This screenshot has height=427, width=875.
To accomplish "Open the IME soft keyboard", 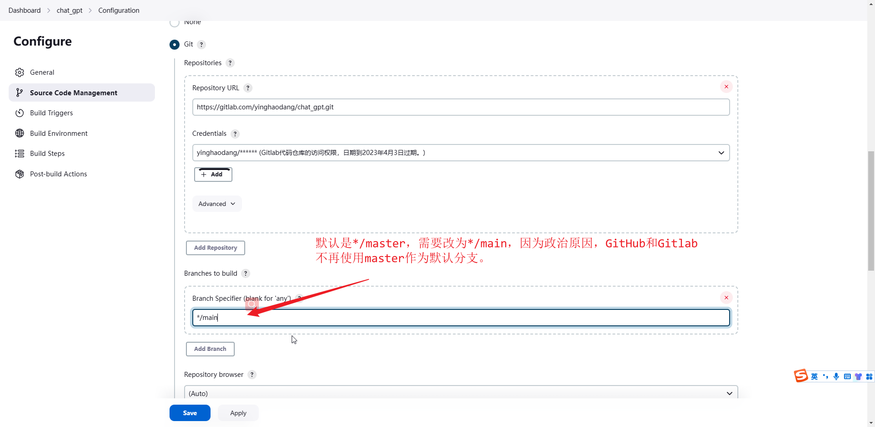I will coord(847,376).
